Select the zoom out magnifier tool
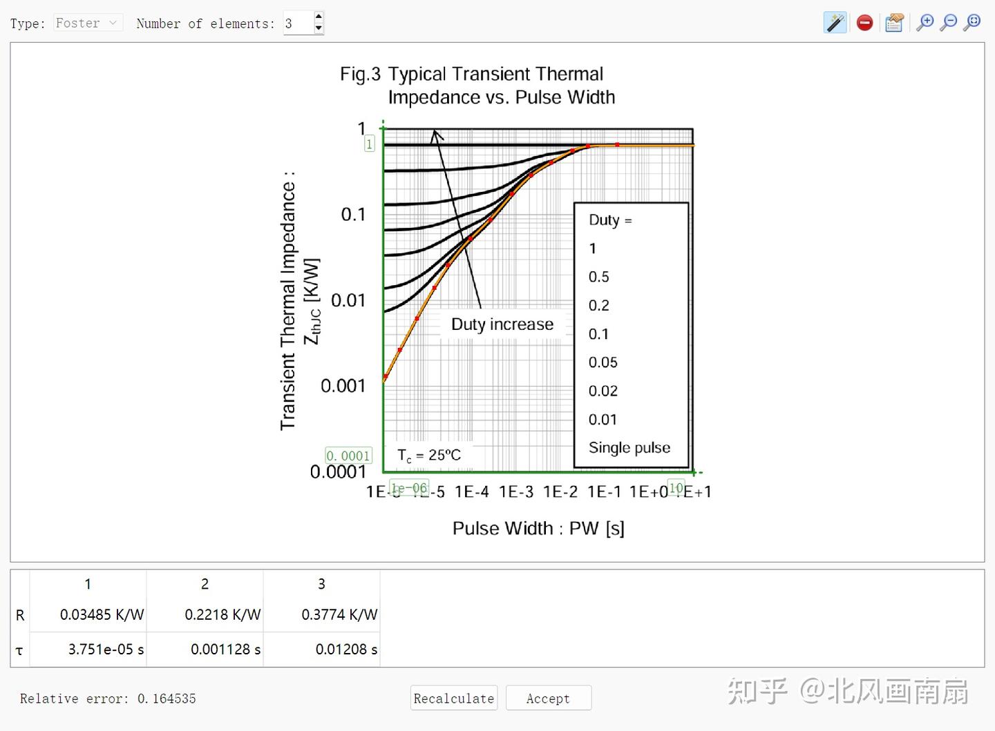The height and width of the screenshot is (731, 995). (949, 21)
